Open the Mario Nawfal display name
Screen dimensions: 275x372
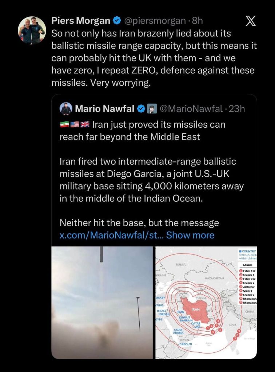click(x=104, y=108)
